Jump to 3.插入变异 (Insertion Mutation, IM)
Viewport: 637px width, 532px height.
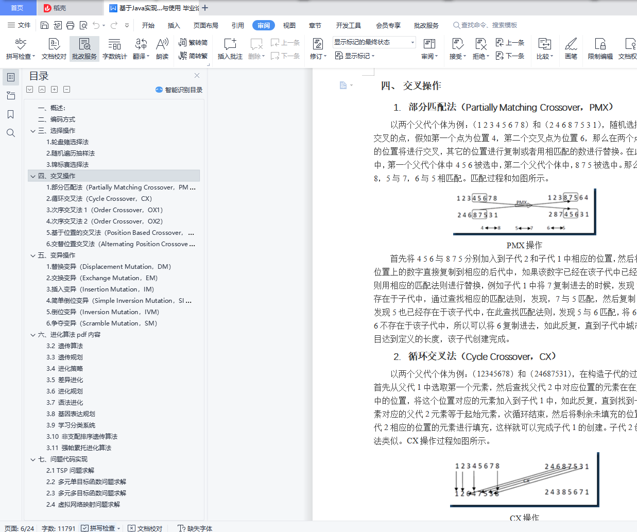100,289
